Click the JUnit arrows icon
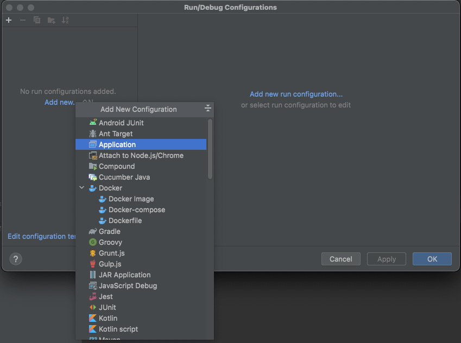The image size is (461, 343). 93,307
